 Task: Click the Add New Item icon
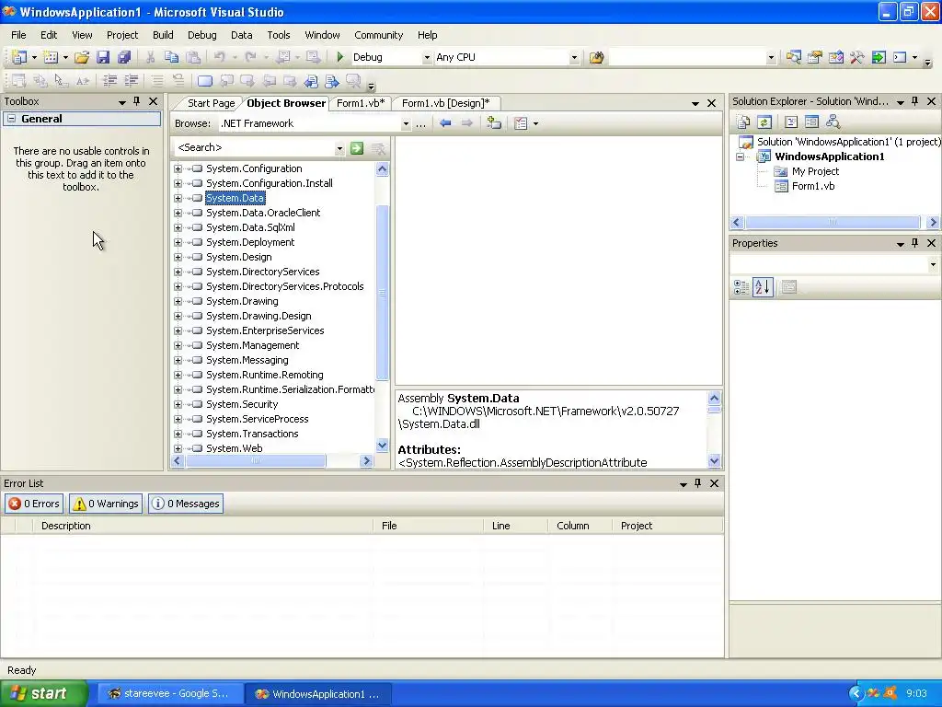coord(52,57)
